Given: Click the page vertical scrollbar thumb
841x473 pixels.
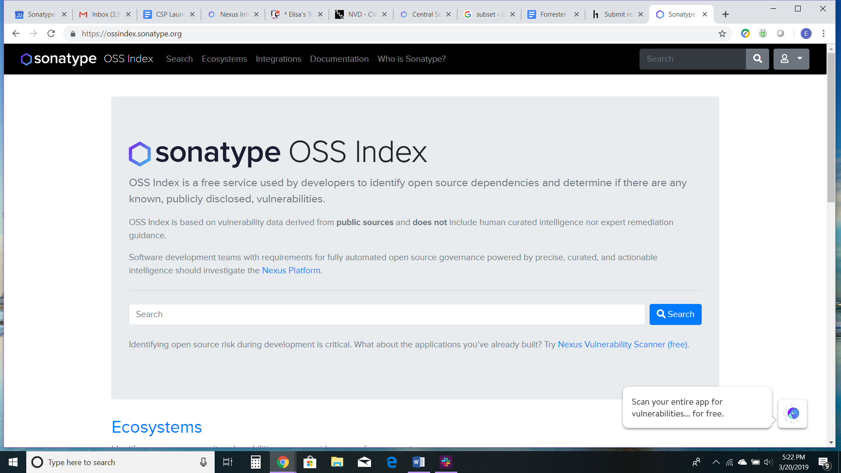Looking at the screenshot, I should pyautogui.click(x=831, y=127).
